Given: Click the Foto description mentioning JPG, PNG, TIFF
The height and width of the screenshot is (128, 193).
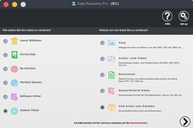Looking at the screenshot, I should pos(150,49).
